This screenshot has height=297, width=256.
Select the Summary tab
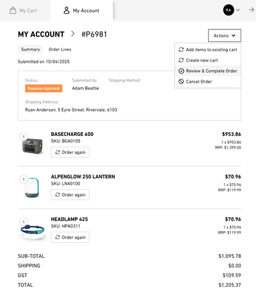(x=30, y=49)
